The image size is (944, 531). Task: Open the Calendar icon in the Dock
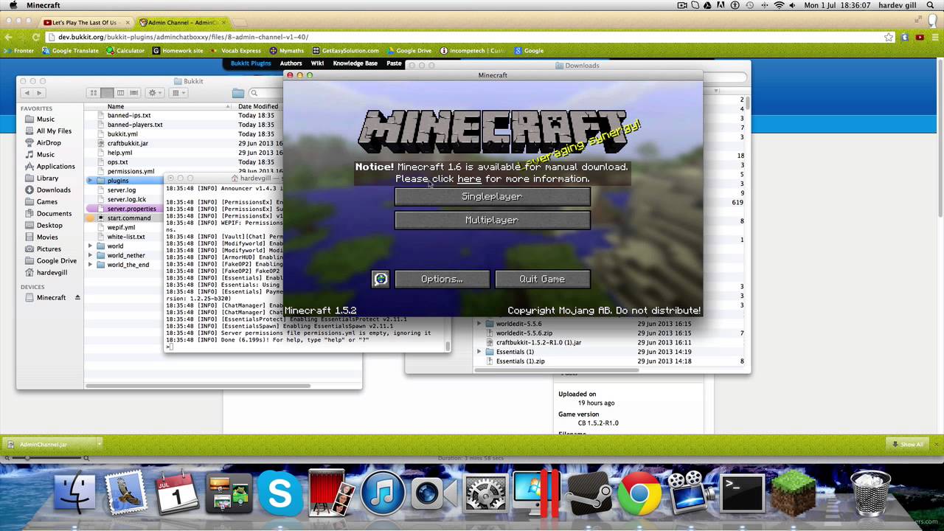point(177,493)
